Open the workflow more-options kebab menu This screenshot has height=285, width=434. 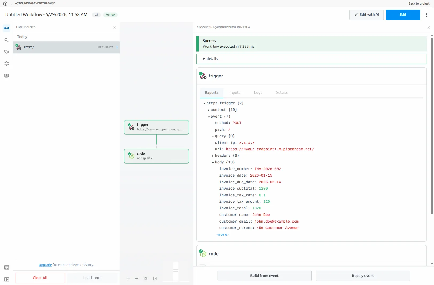click(427, 15)
